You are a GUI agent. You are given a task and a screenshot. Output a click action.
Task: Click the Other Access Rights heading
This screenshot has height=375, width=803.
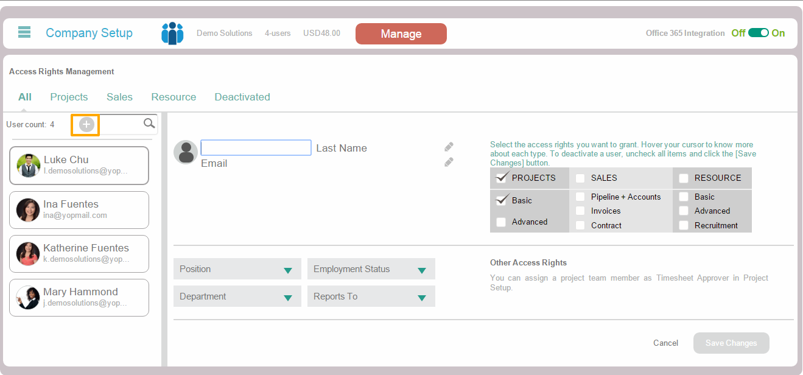[x=528, y=263]
